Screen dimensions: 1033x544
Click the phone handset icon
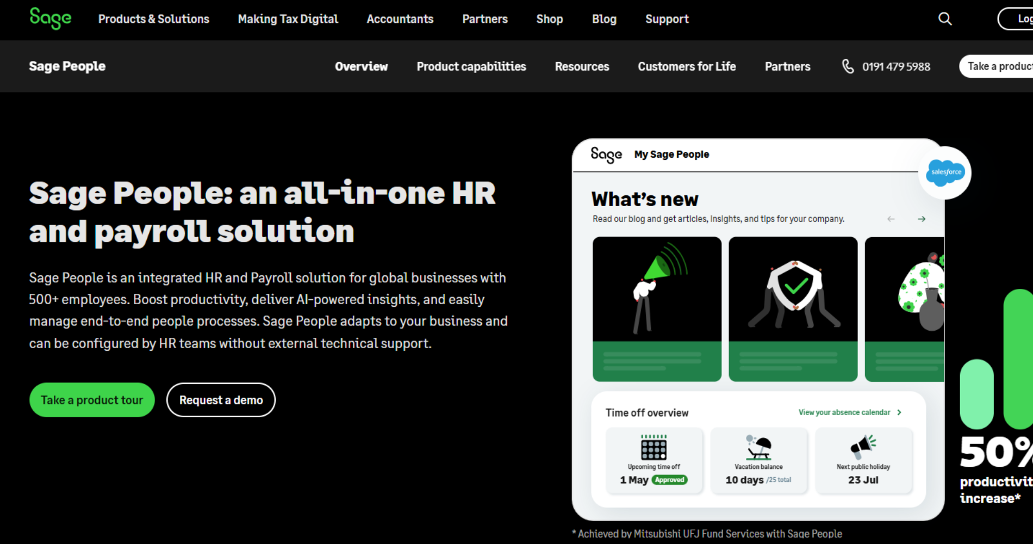point(848,66)
